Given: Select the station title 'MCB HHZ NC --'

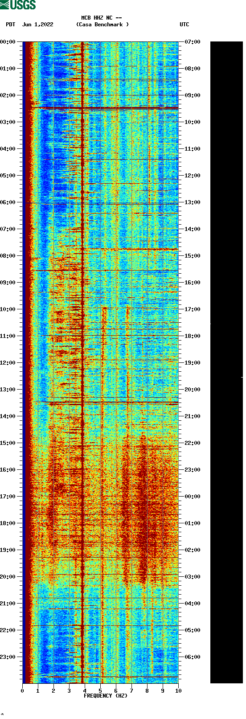Looking at the screenshot, I should point(102,18).
